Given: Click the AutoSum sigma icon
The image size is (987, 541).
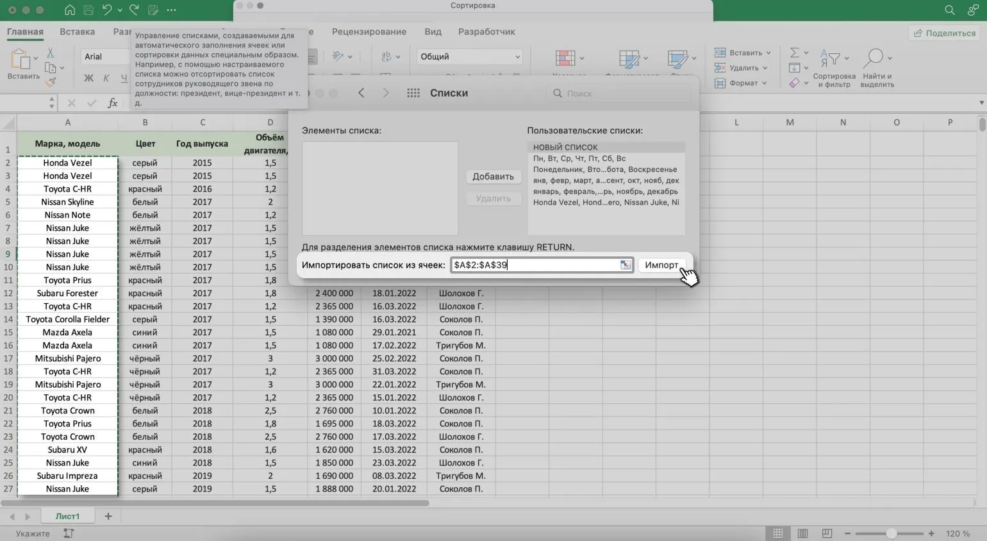Looking at the screenshot, I should pyautogui.click(x=794, y=53).
